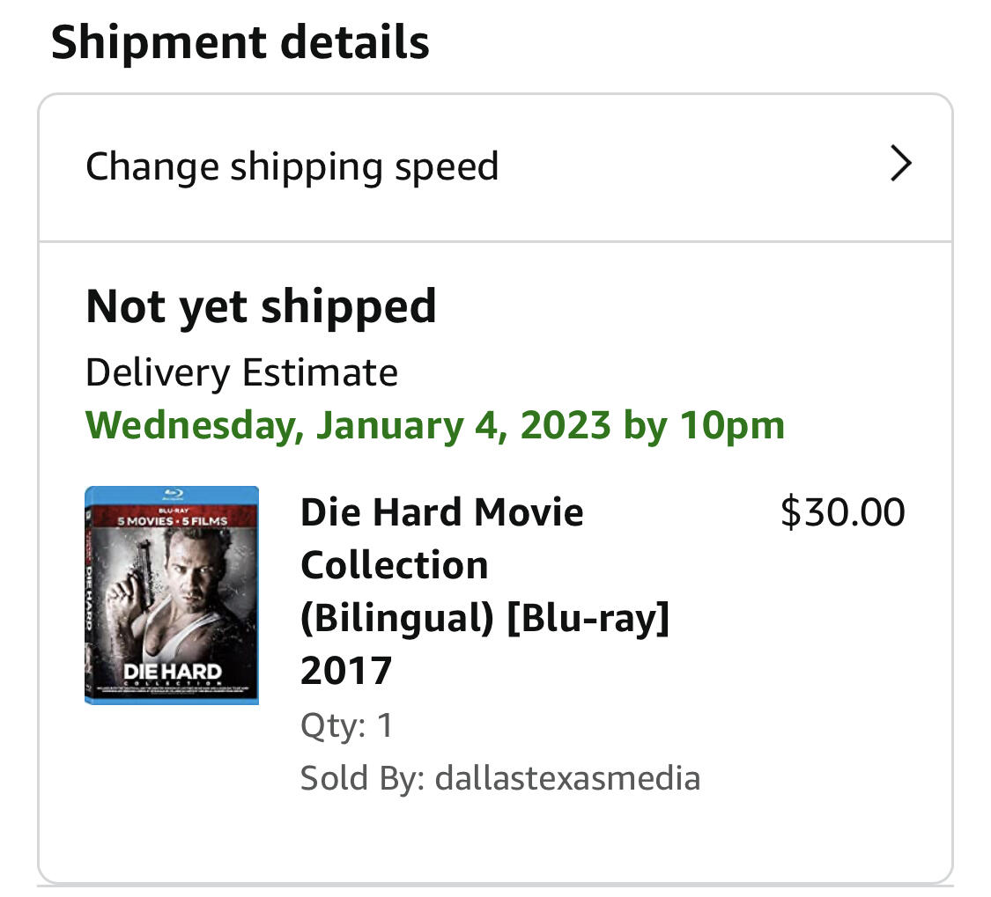Image resolution: width=991 pixels, height=897 pixels.
Task: Open the Change shipping speed text option
Action: point(292,166)
